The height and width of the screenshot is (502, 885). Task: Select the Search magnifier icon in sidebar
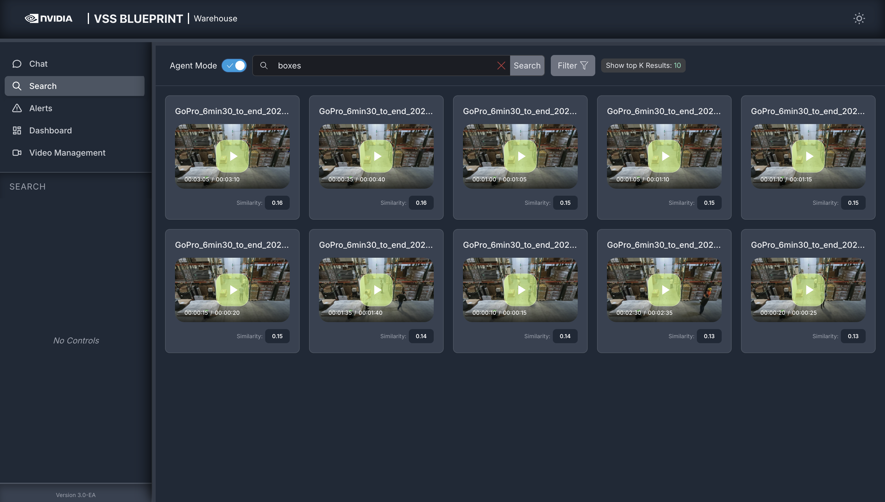click(x=17, y=86)
